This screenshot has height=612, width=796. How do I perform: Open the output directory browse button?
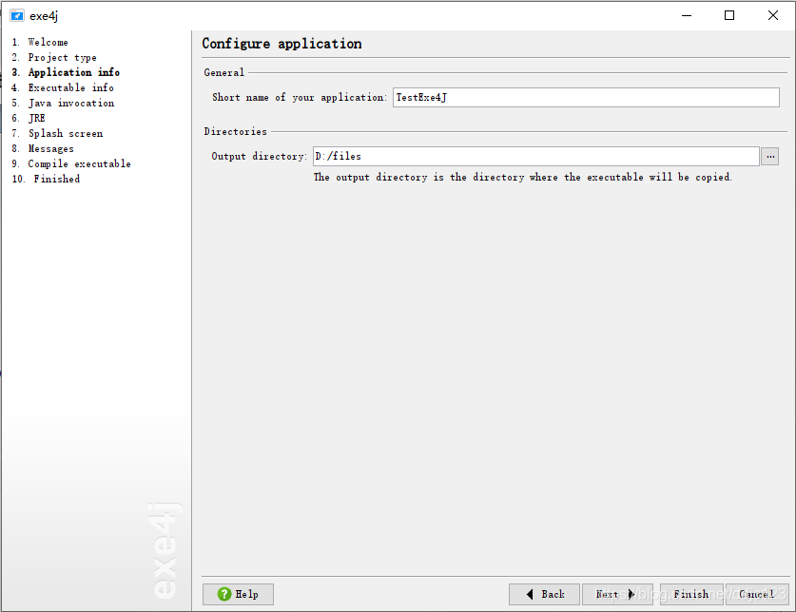pos(770,156)
